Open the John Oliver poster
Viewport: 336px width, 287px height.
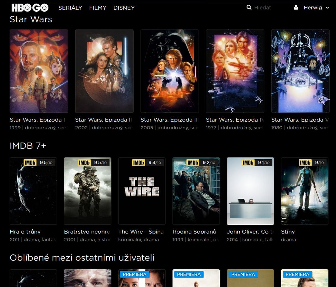tap(250, 191)
